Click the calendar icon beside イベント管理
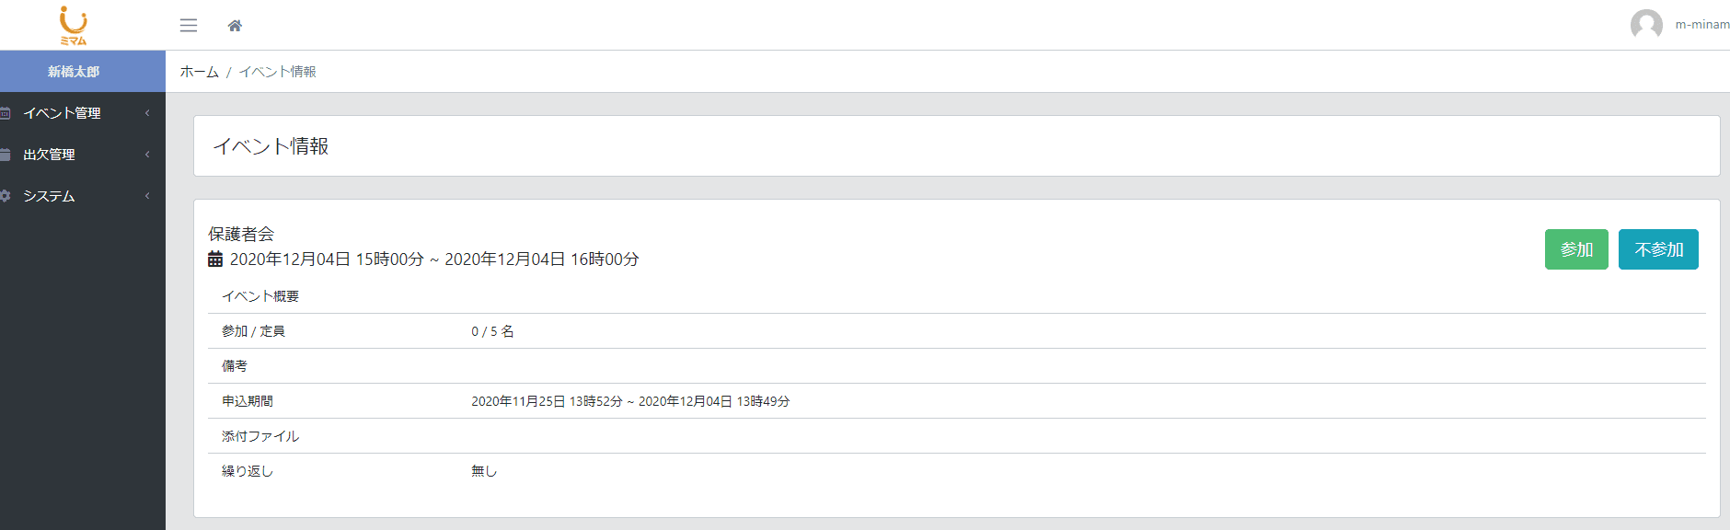Image resolution: width=1730 pixels, height=530 pixels. pos(5,113)
